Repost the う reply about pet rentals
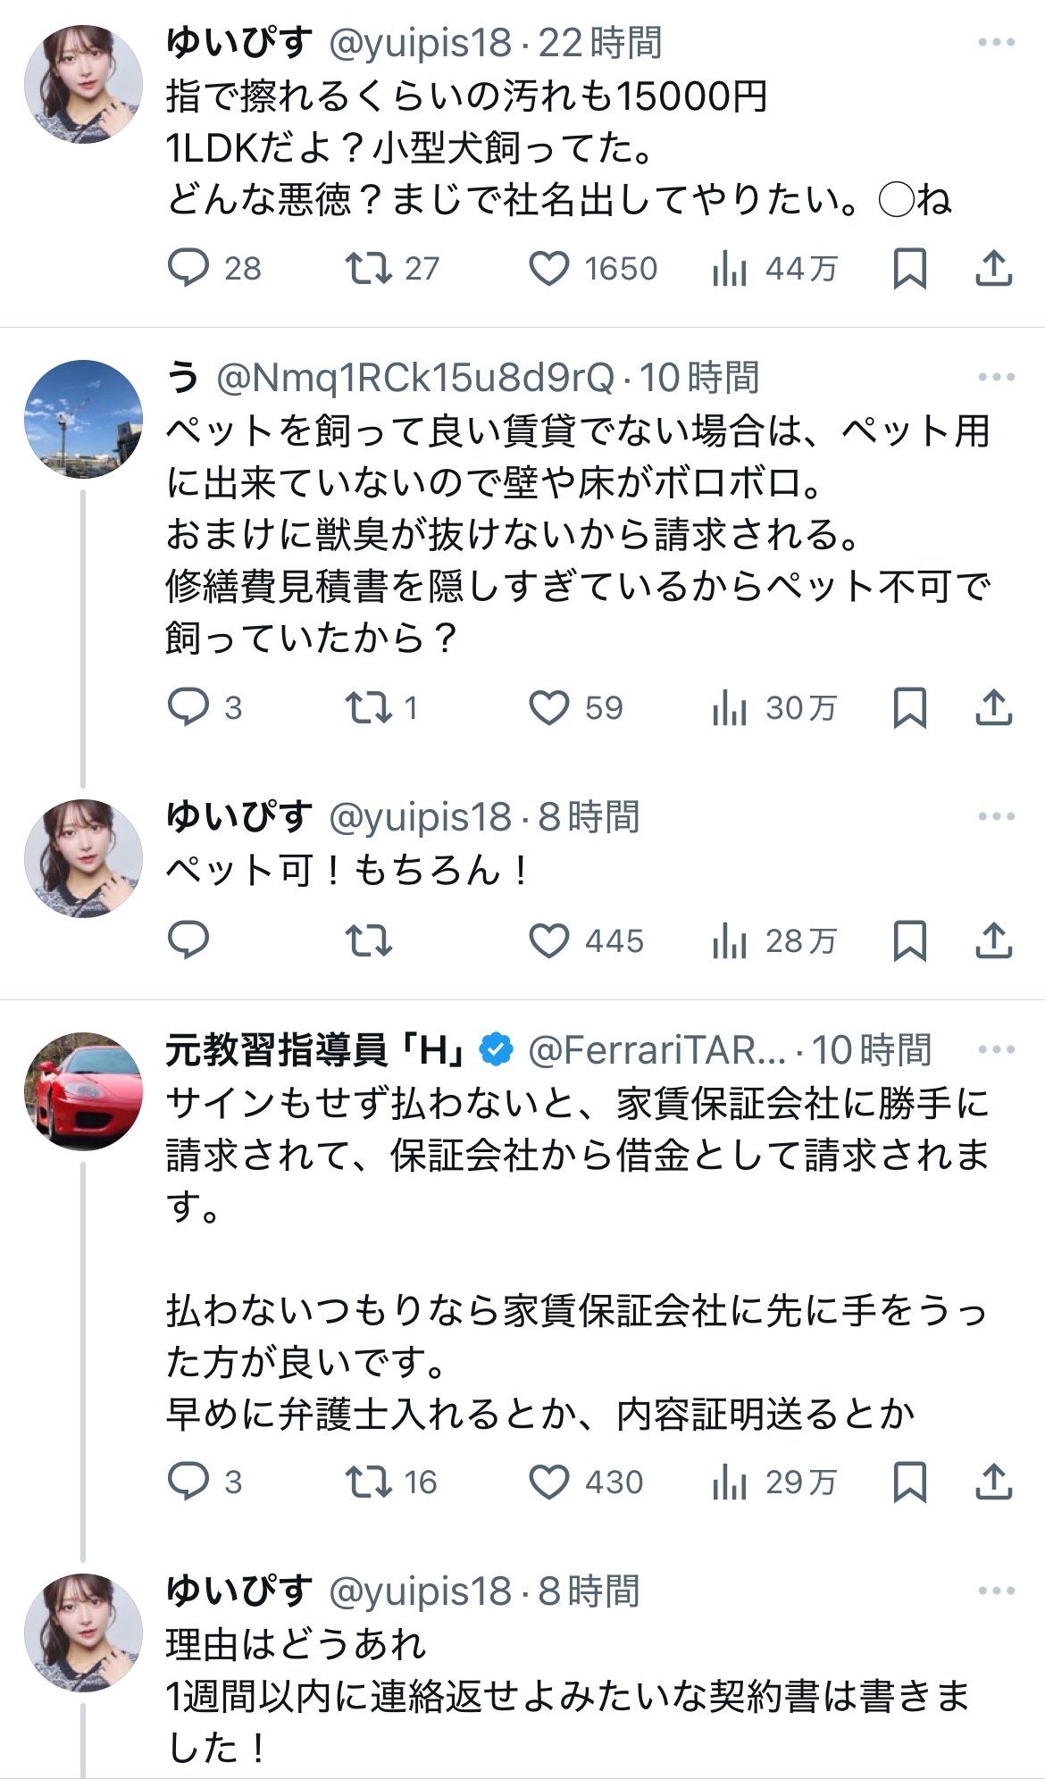This screenshot has width=1045, height=1779. [x=369, y=707]
